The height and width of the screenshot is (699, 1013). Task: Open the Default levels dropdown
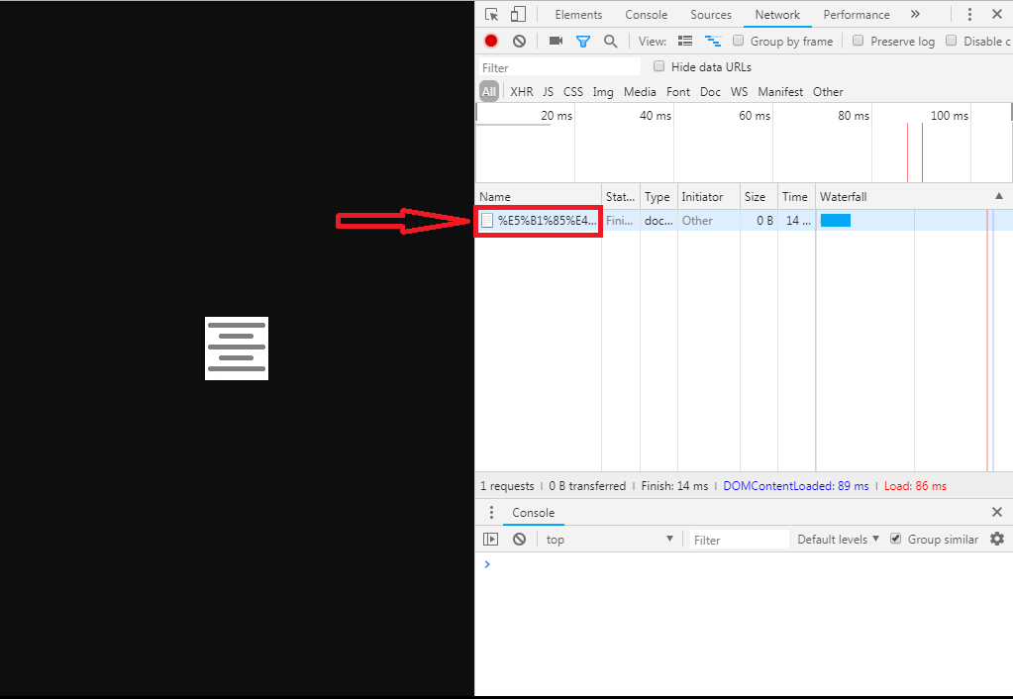click(838, 539)
